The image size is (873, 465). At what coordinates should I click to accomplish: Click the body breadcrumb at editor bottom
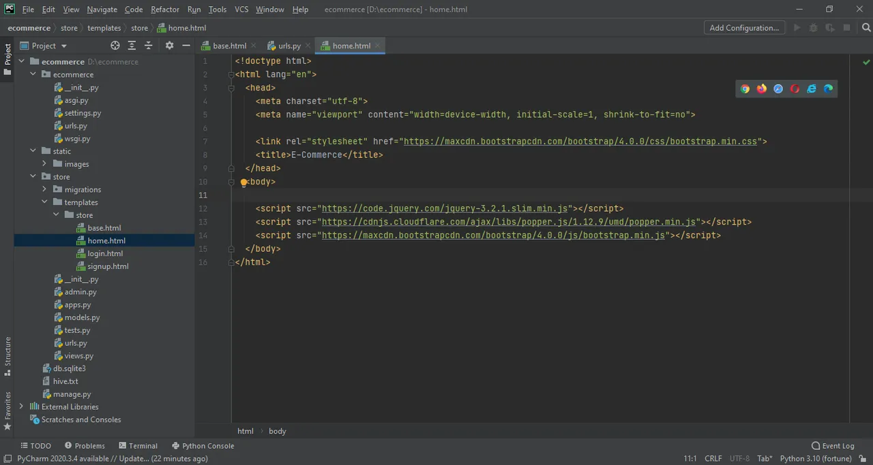[278, 431]
